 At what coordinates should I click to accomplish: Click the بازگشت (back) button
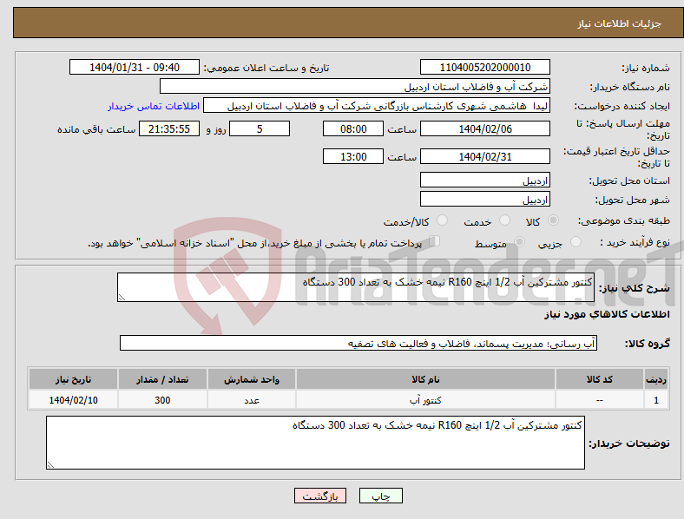[320, 496]
